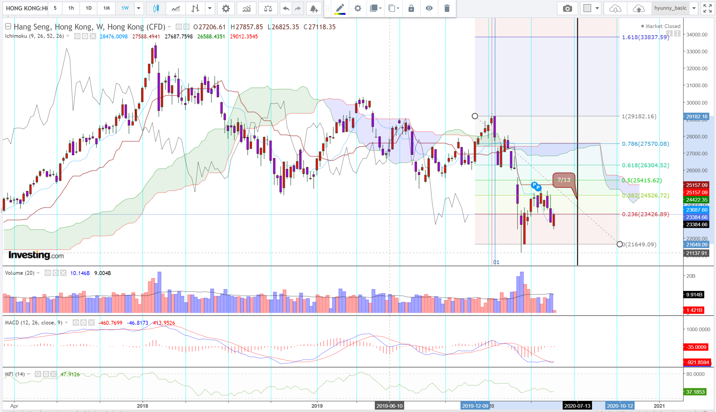Click the HONG KONG symbol input field
The image size is (716, 412).
pyautogui.click(x=26, y=8)
